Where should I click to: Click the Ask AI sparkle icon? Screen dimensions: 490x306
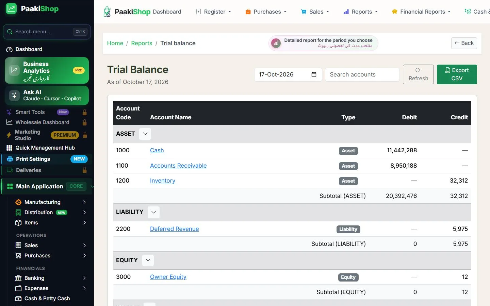click(14, 96)
